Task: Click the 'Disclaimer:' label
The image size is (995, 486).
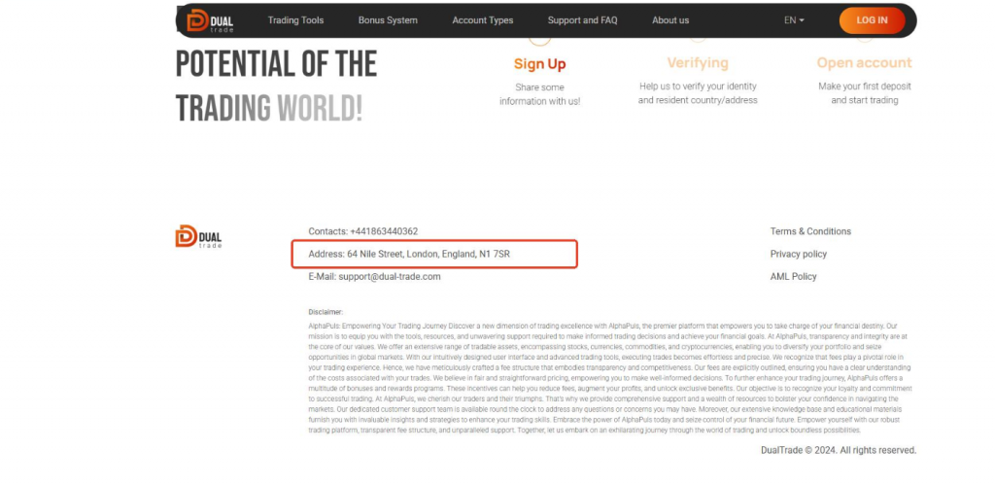Action: pos(326,312)
